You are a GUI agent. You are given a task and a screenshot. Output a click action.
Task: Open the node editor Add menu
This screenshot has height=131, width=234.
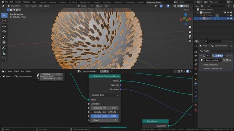coord(23,71)
